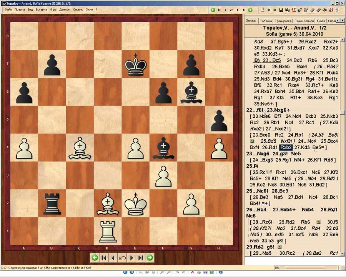Click the black rook on b2
Screen dimensions: 346x277
tap(52, 202)
